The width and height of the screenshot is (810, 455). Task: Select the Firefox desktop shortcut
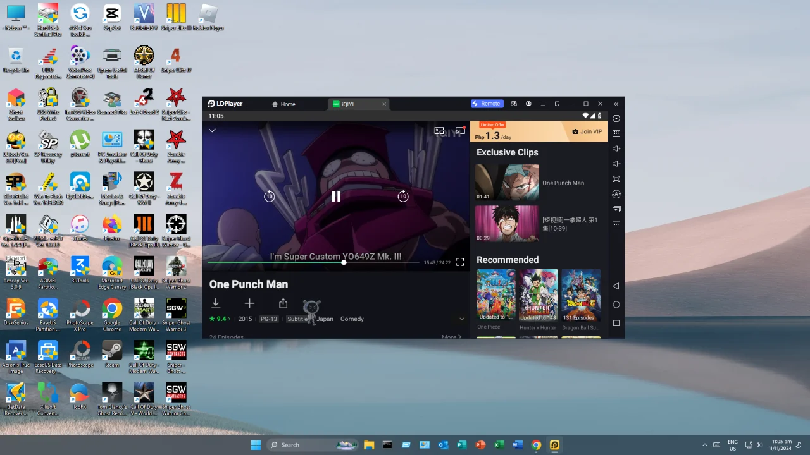pos(112,227)
